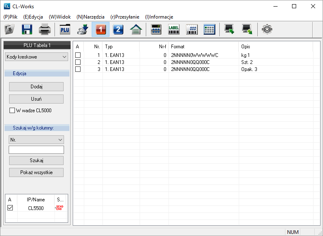Click the CL-Works app logo

(x=7, y=6)
